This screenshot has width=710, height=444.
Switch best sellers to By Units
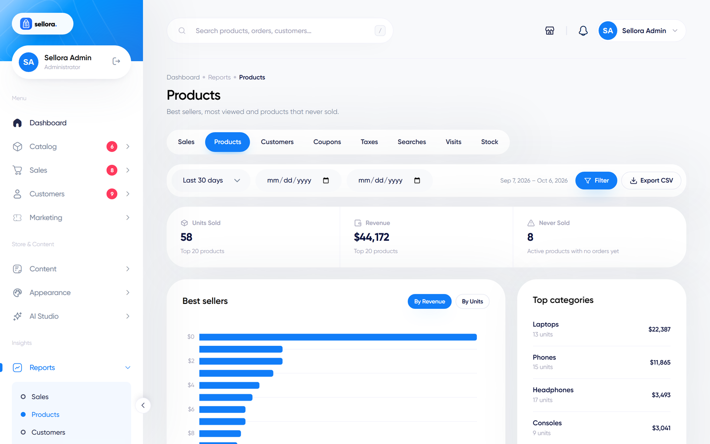[x=472, y=301]
